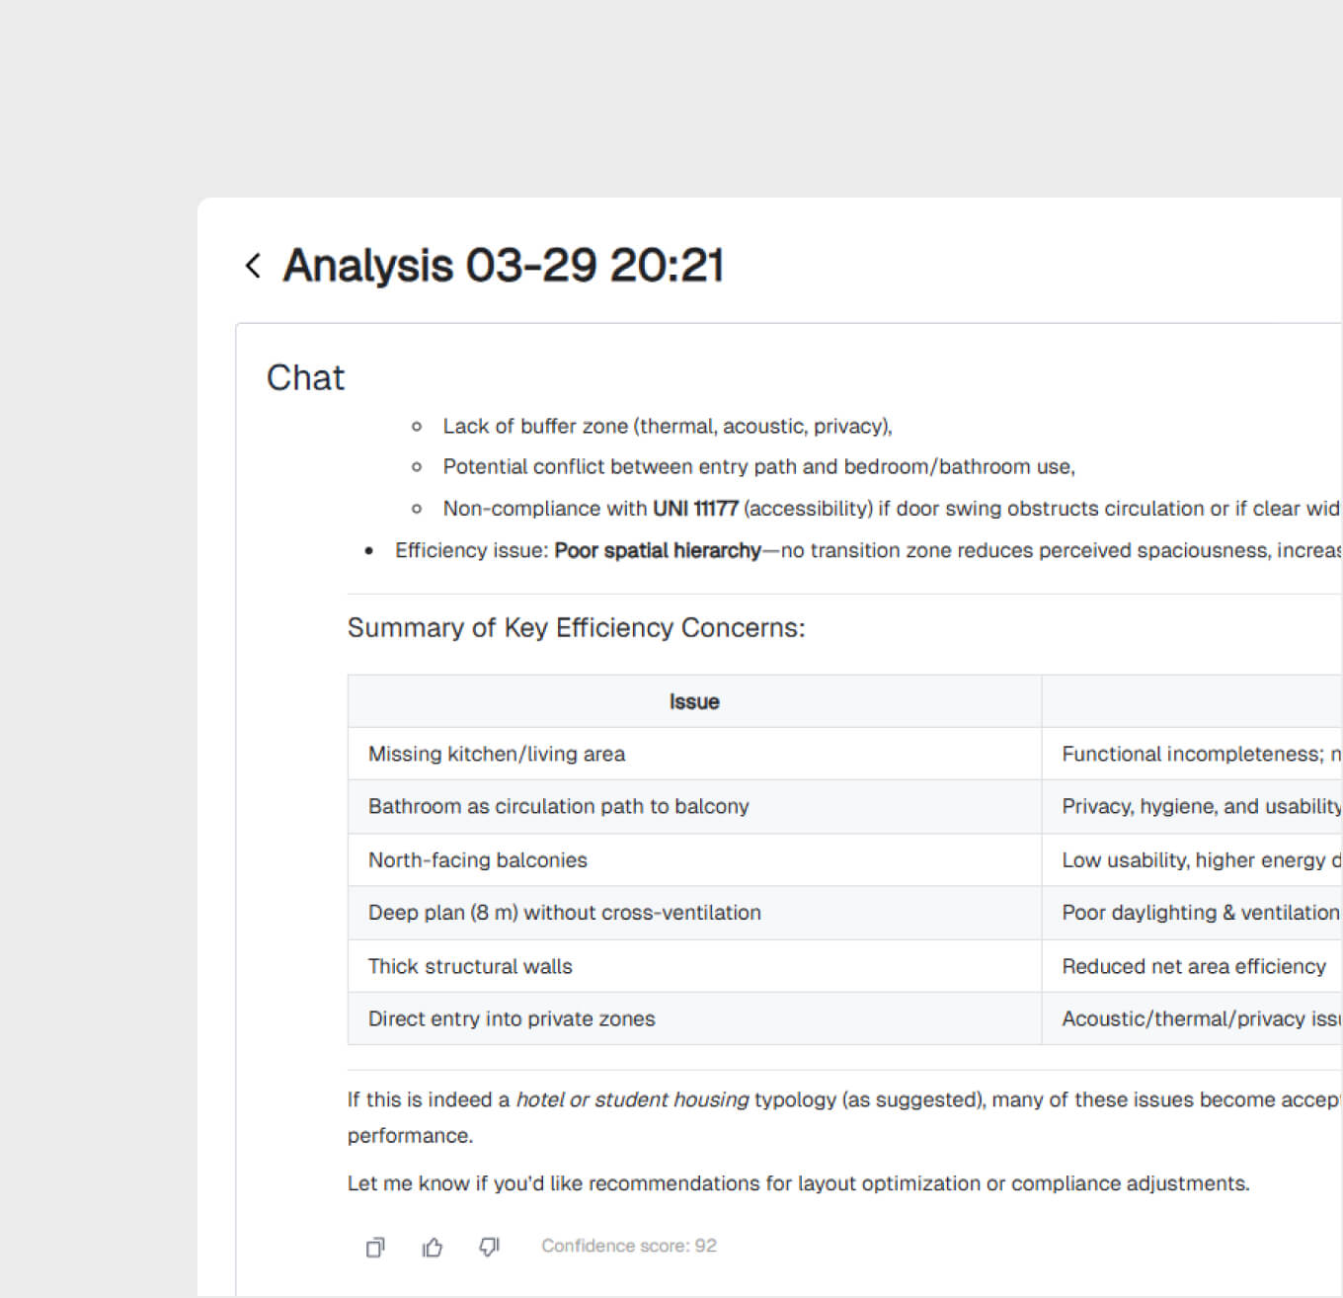Click the Analysis 03-29 20:21 title

point(503,266)
